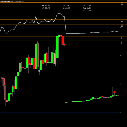Click the '28' axis label

click(x=122, y=5)
